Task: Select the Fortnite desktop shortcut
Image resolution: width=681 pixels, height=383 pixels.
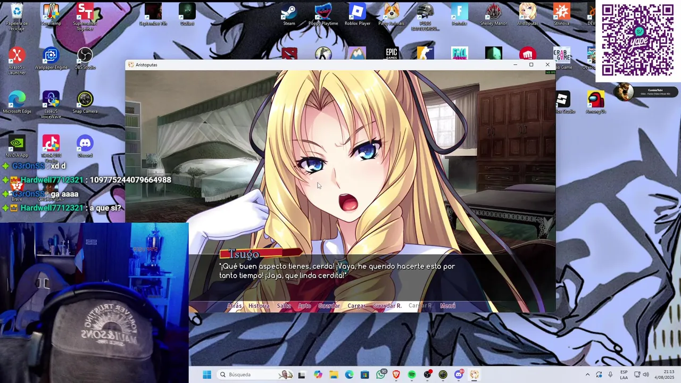Action: [x=459, y=14]
